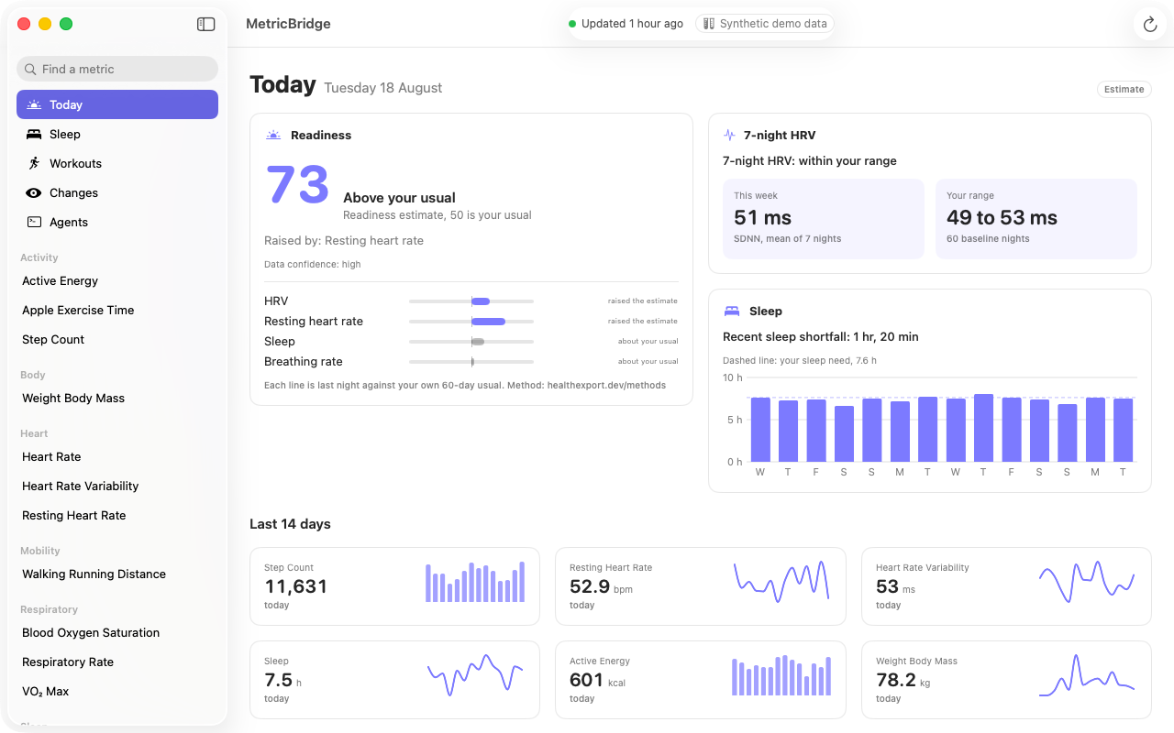Click the Resting heart rate contribution bar
Image resolution: width=1174 pixels, height=733 pixels.
(x=471, y=321)
